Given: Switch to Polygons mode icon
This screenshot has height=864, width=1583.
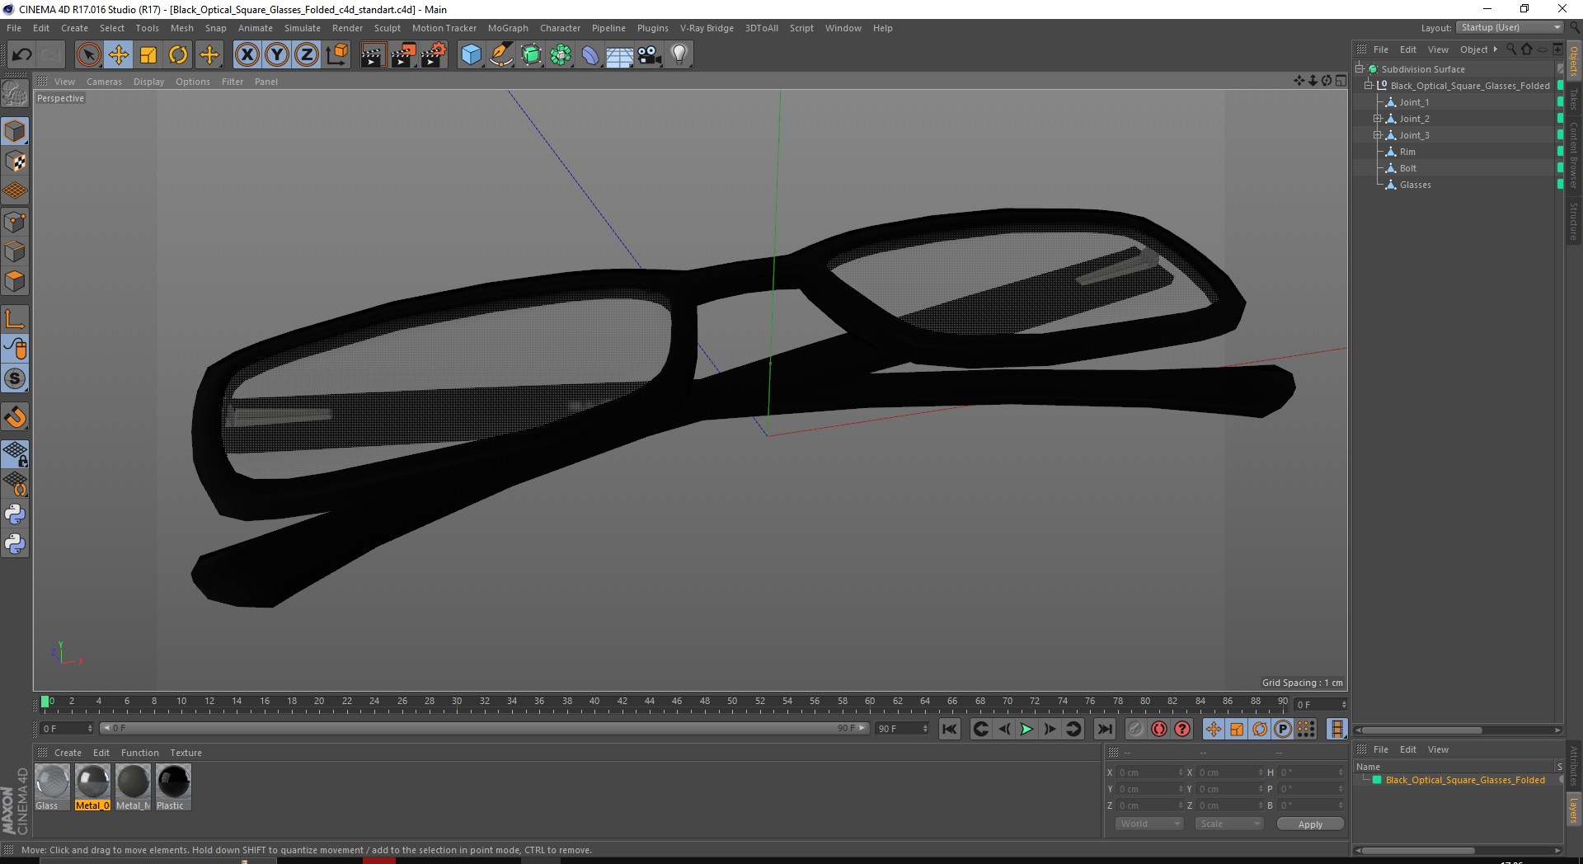Looking at the screenshot, I should (x=15, y=281).
